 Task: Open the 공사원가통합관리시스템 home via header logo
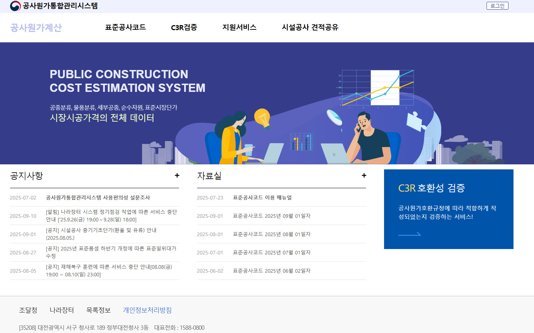[x=61, y=5]
